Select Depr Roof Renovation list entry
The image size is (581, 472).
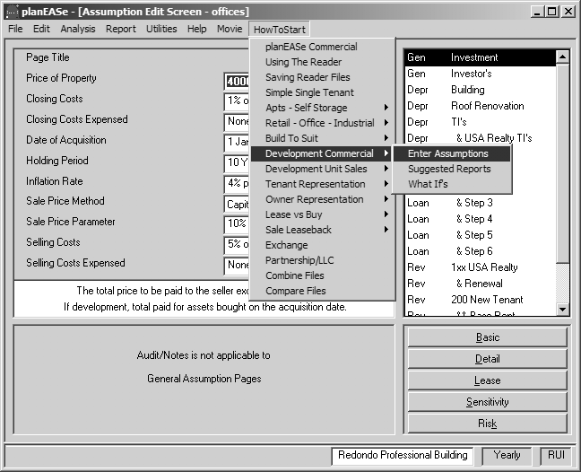tap(481, 106)
